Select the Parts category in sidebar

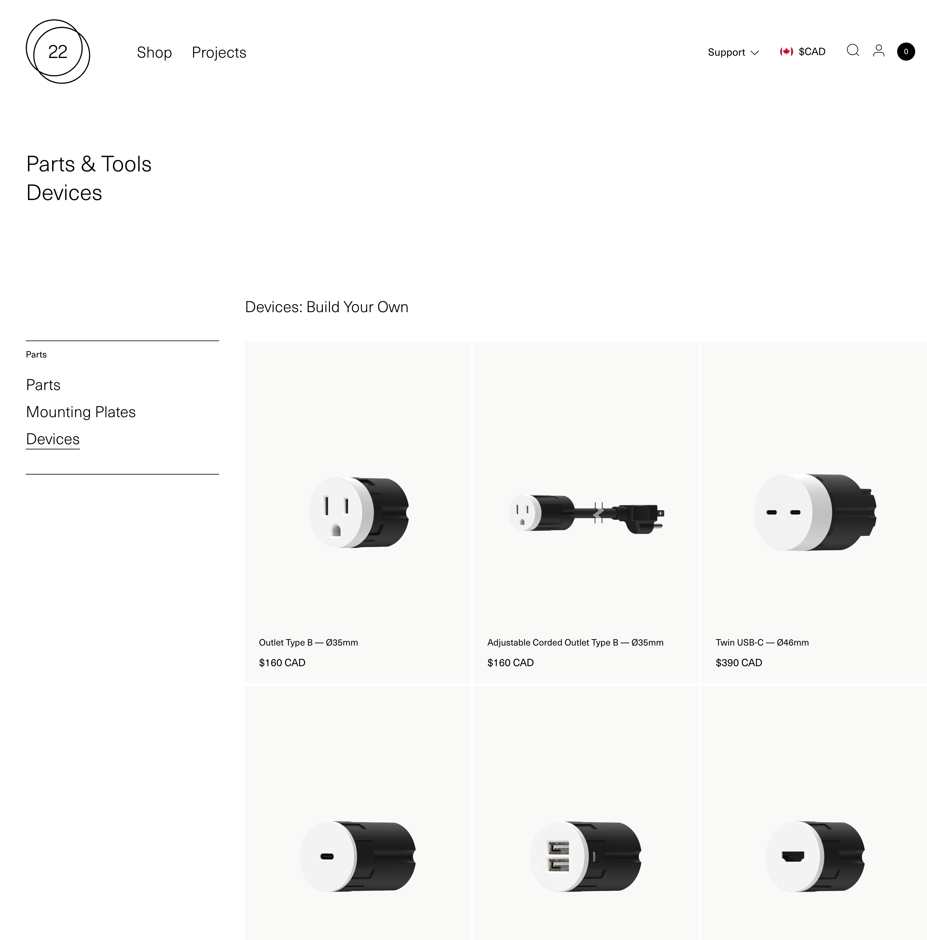coord(43,385)
